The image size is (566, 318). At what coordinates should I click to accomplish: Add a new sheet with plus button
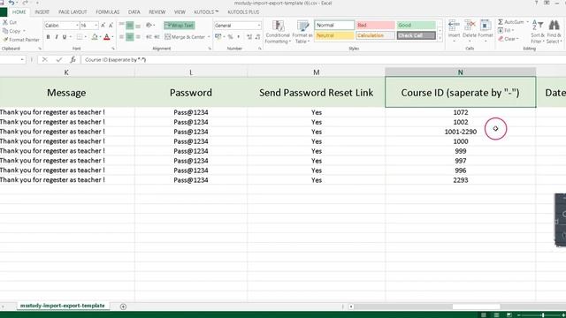(123, 307)
